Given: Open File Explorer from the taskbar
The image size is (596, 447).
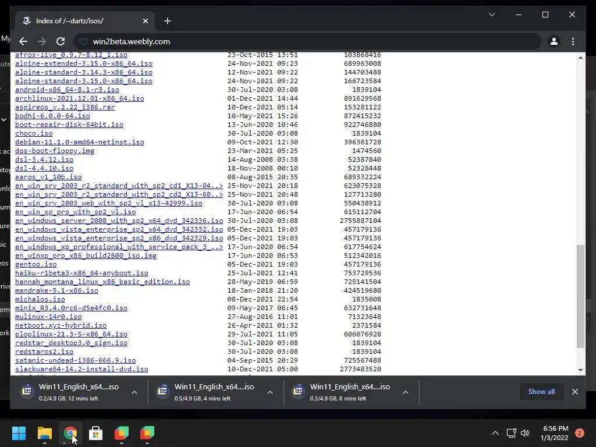Looking at the screenshot, I should (x=44, y=433).
